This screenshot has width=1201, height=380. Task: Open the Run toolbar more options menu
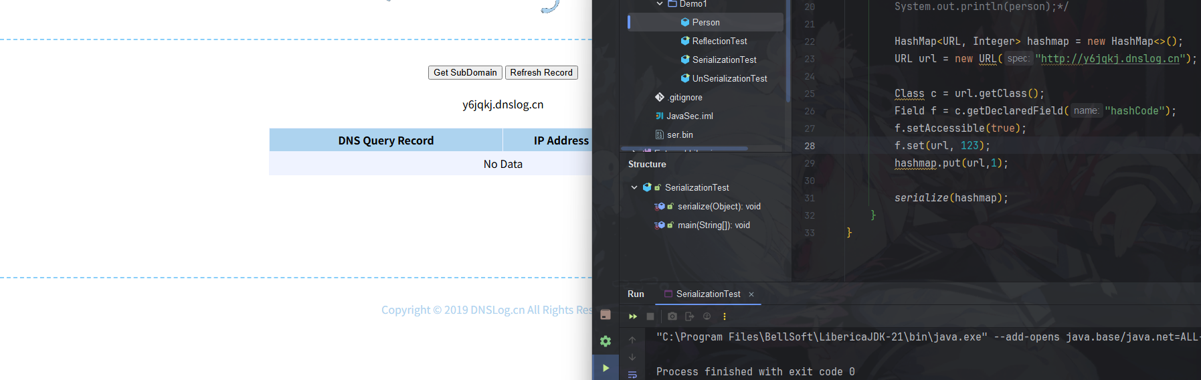tap(724, 316)
